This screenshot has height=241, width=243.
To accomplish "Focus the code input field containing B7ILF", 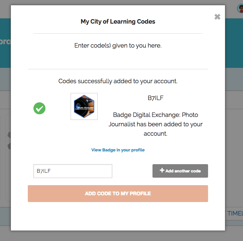I will (x=73, y=171).
